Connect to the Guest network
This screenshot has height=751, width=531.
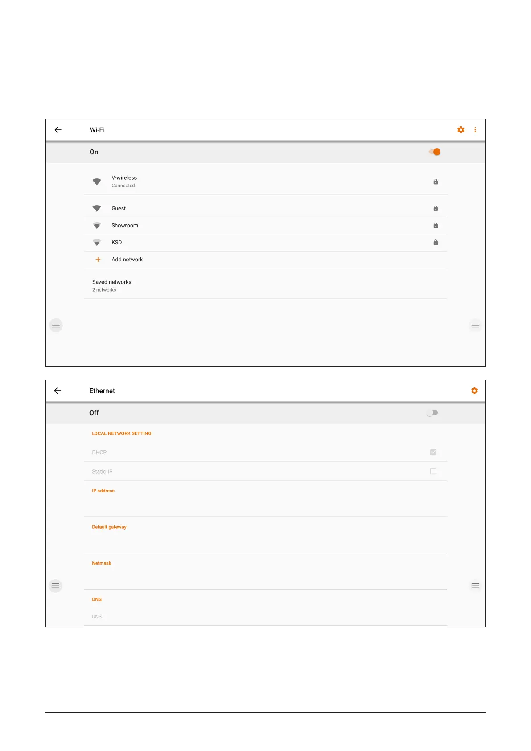[265, 208]
